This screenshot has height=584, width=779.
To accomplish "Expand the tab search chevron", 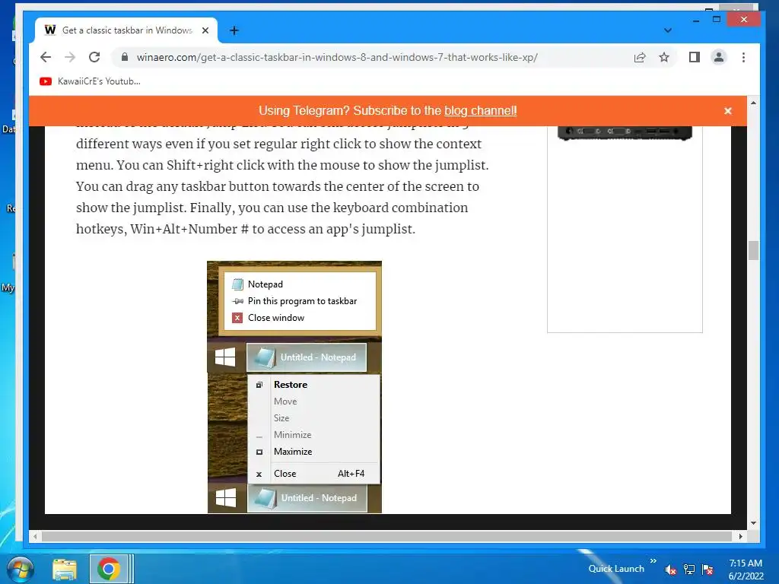I will tap(668, 30).
